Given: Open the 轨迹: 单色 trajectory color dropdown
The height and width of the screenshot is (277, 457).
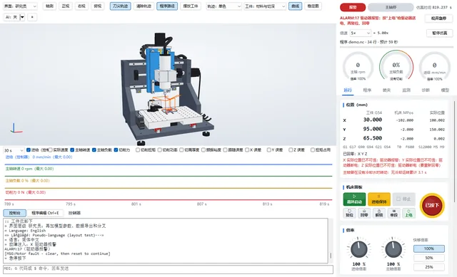Looking at the screenshot, I should [x=224, y=6].
